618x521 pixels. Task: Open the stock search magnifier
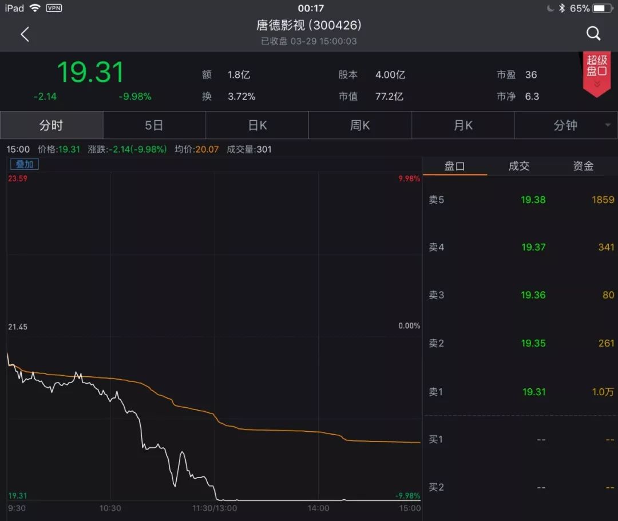point(593,34)
